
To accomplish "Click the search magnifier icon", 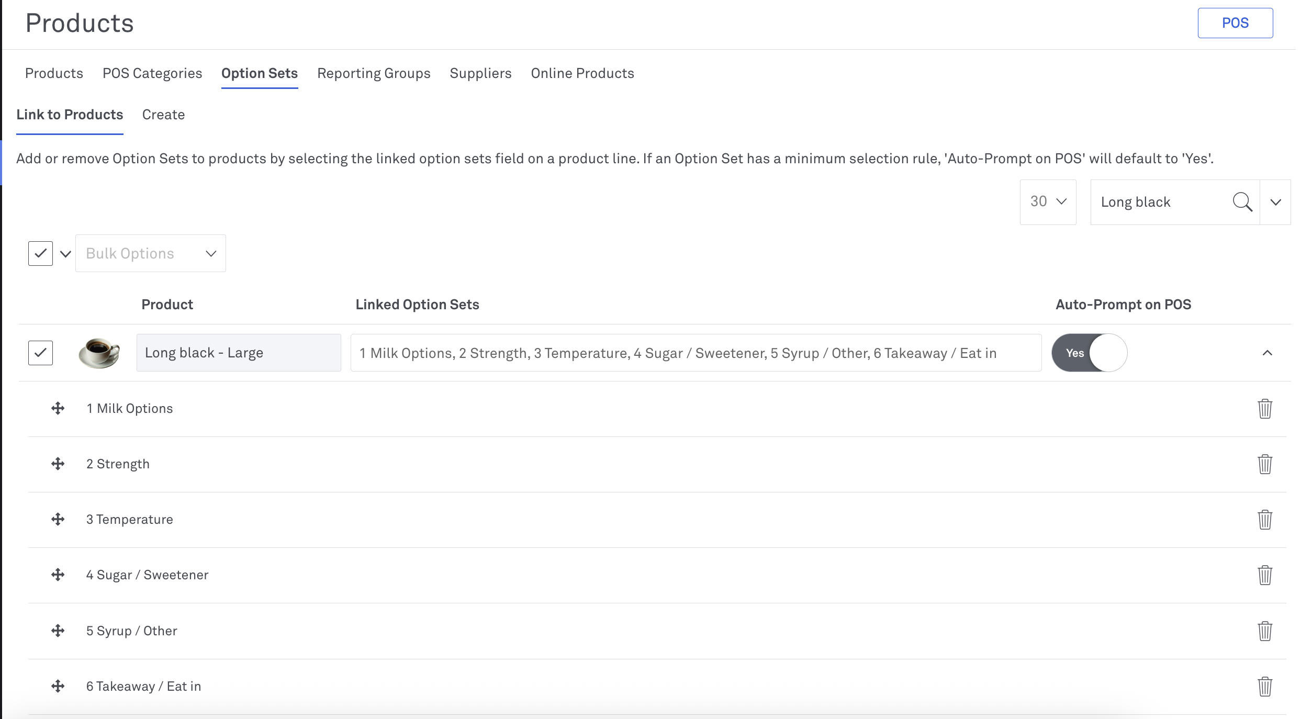I will pos(1242,202).
